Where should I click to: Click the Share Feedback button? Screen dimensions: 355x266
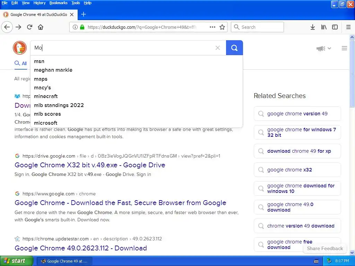(x=325, y=248)
